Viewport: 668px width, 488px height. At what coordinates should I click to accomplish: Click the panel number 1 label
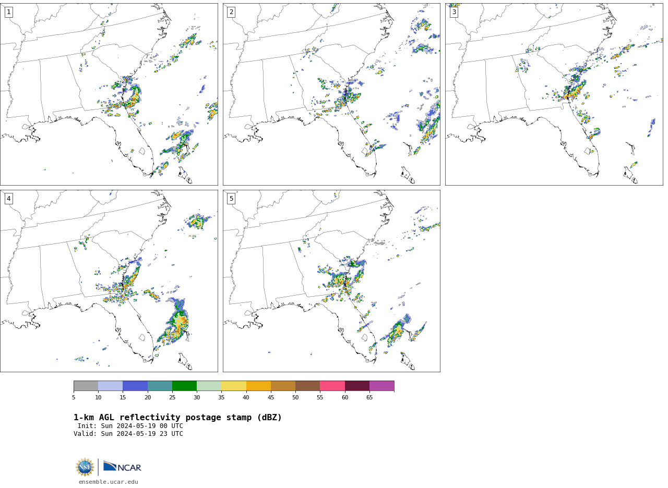(8, 12)
